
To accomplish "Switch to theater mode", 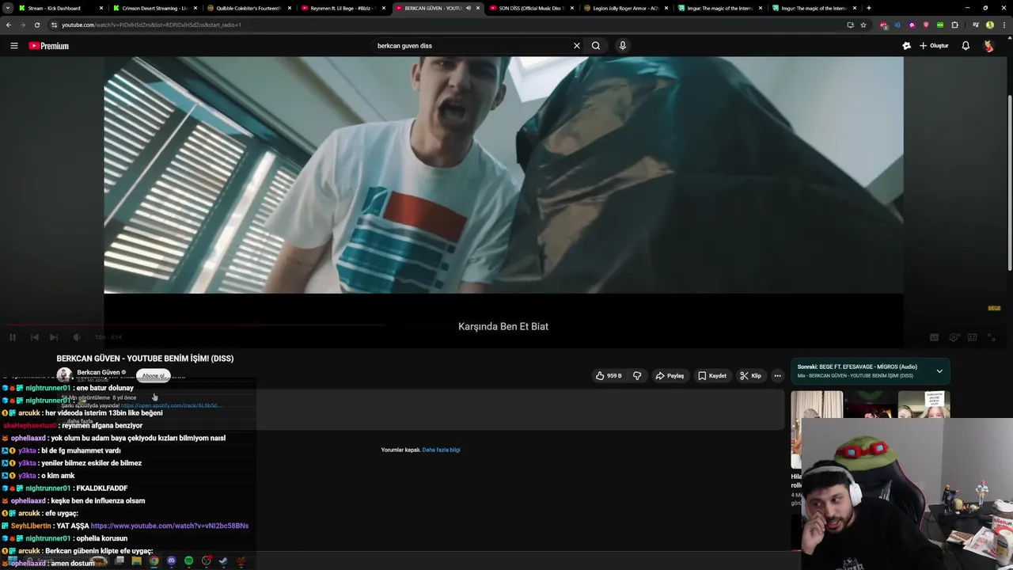I will [973, 337].
